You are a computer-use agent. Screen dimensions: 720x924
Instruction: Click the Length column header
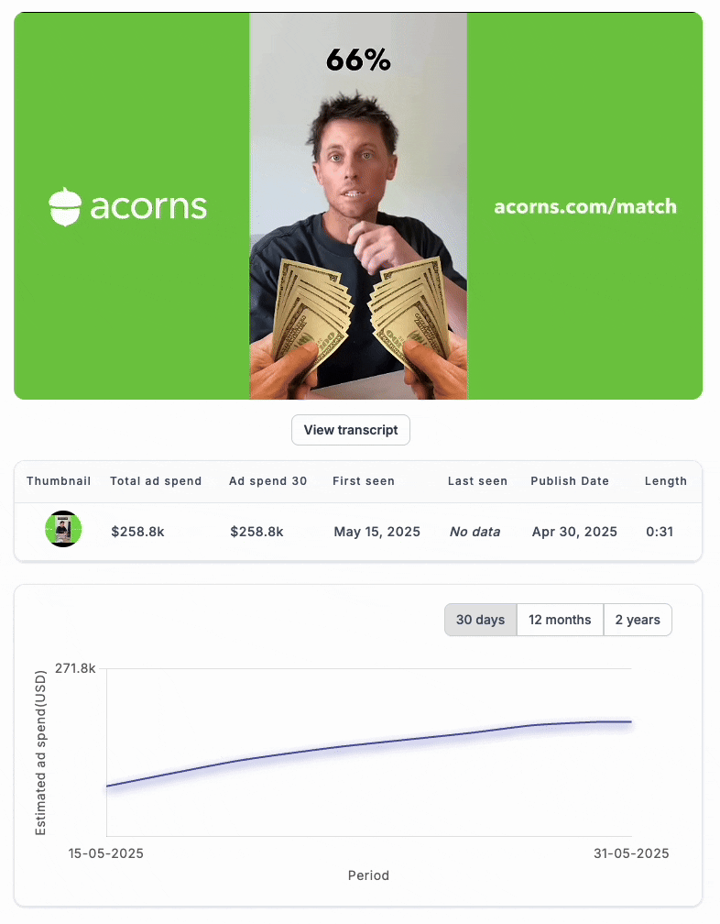click(666, 481)
